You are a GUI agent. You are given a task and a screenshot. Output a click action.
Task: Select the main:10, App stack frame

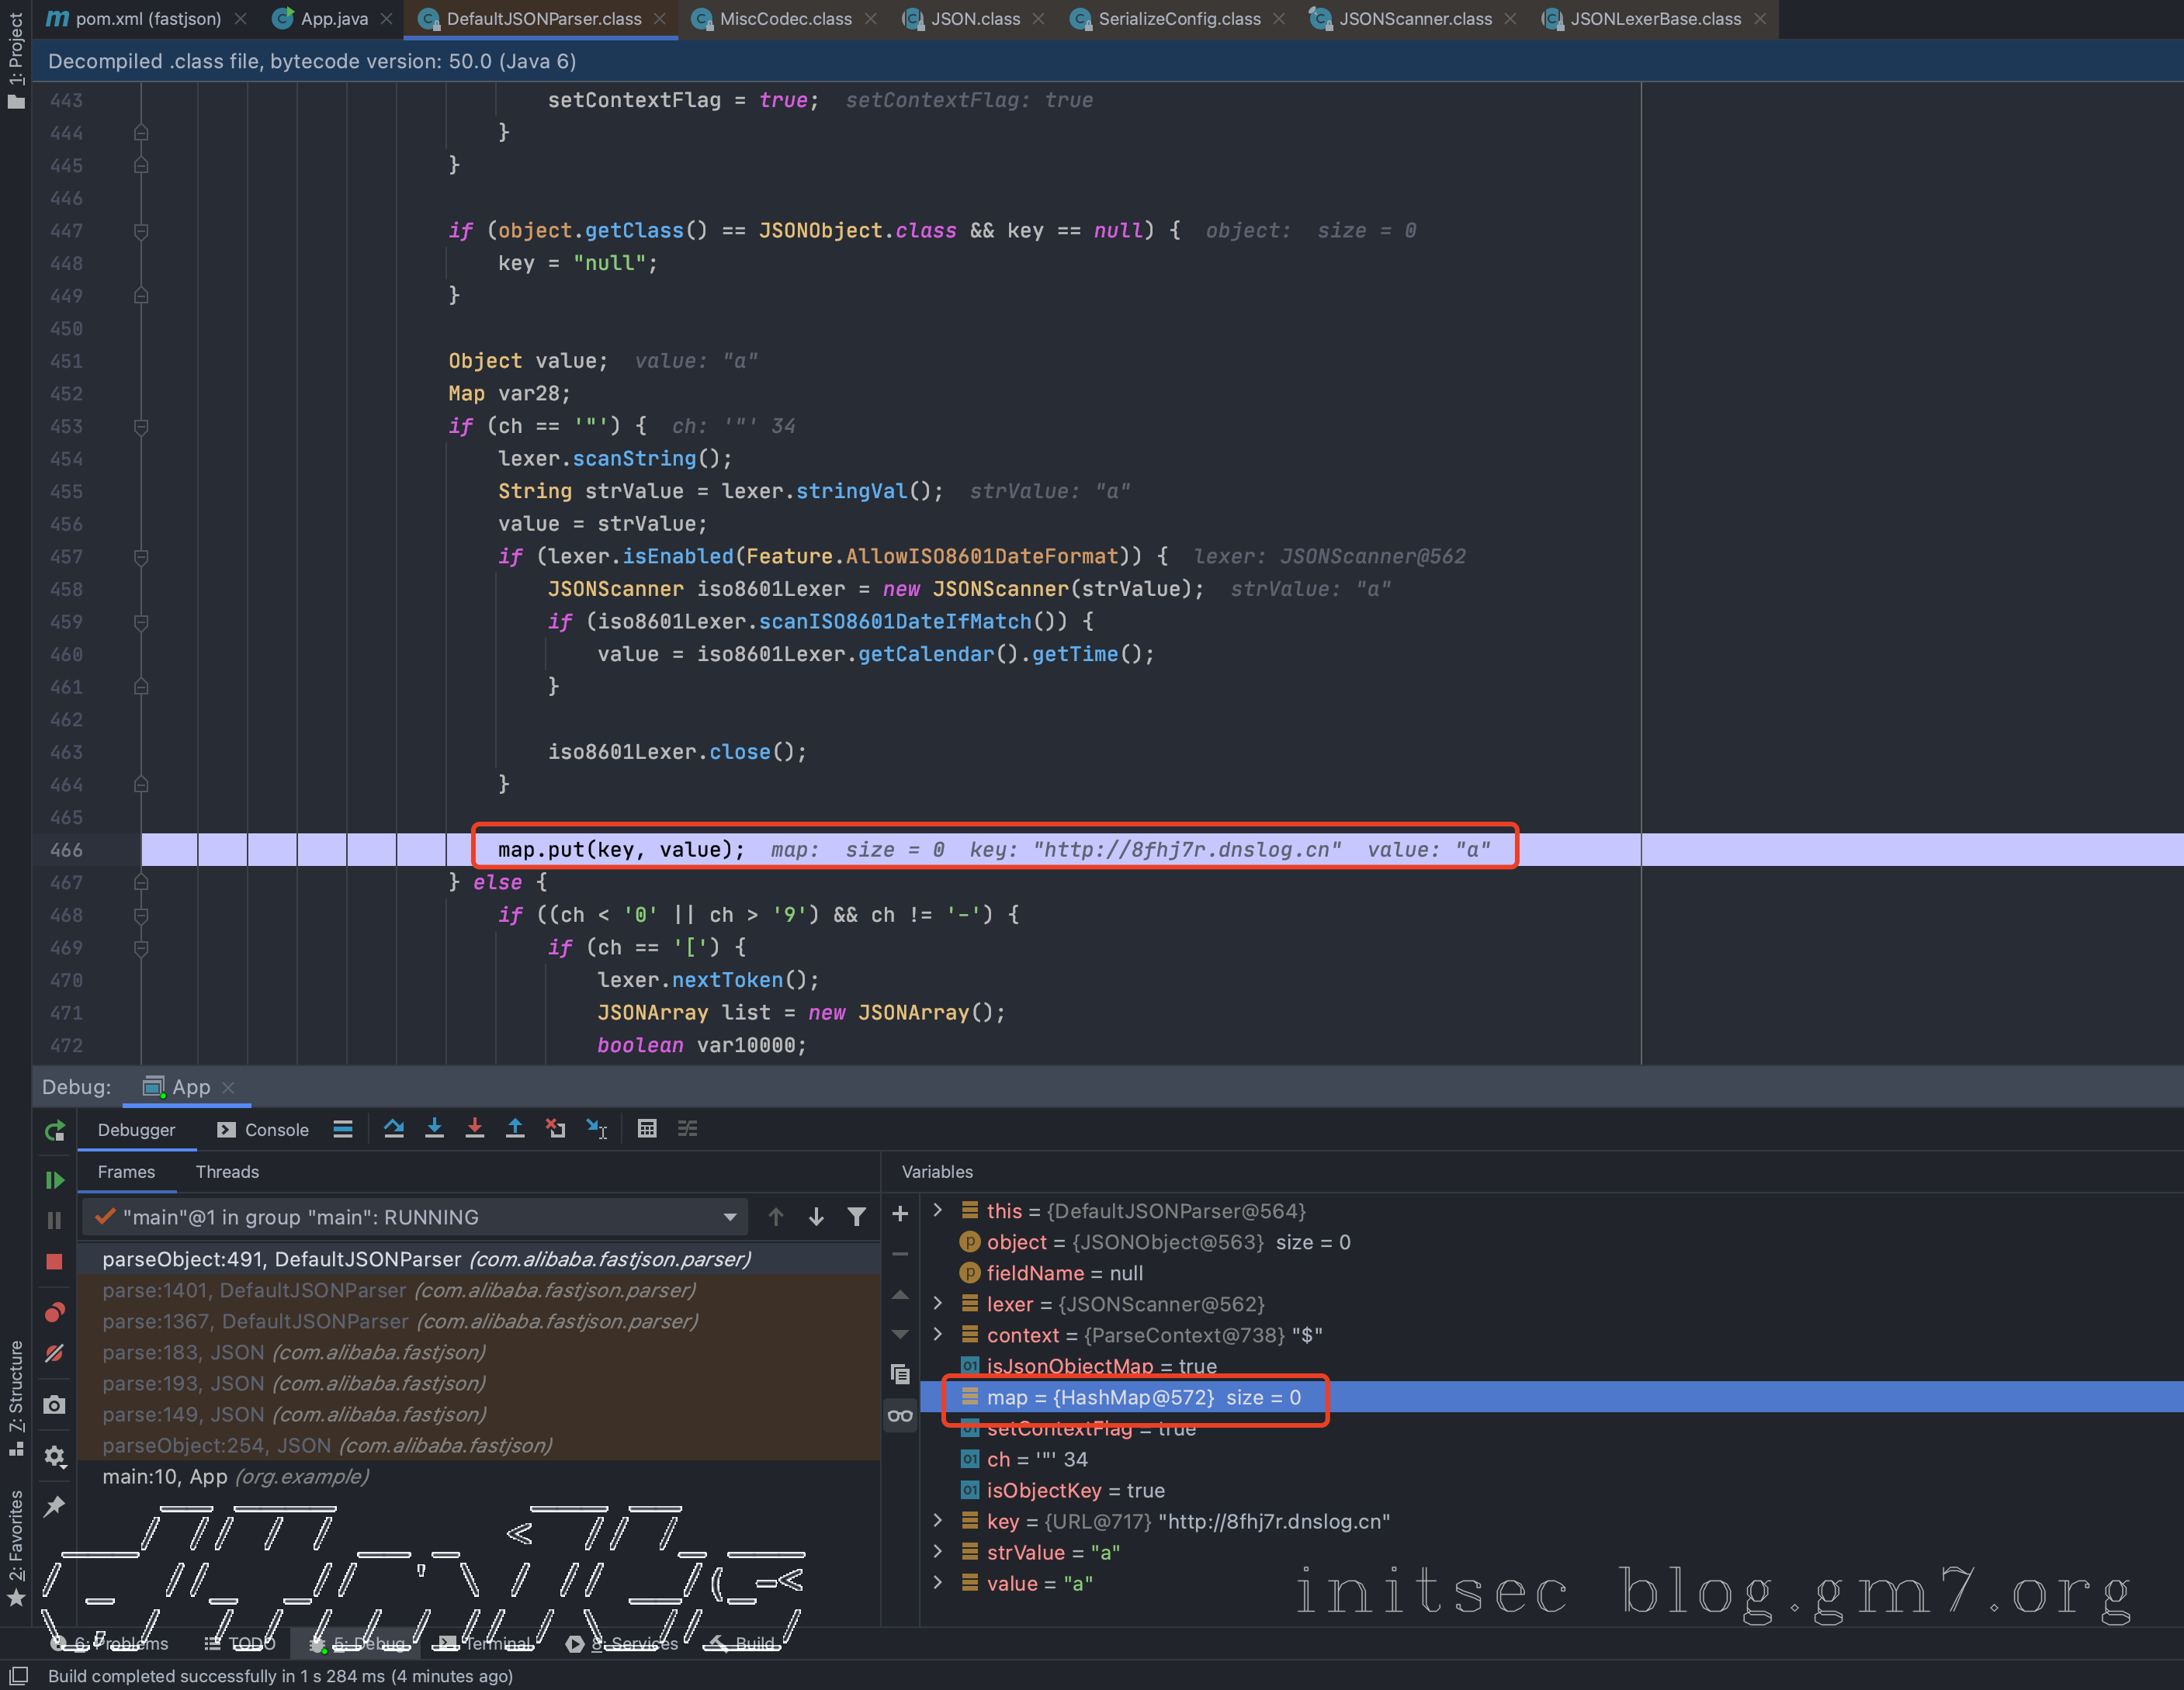pyautogui.click(x=235, y=1476)
